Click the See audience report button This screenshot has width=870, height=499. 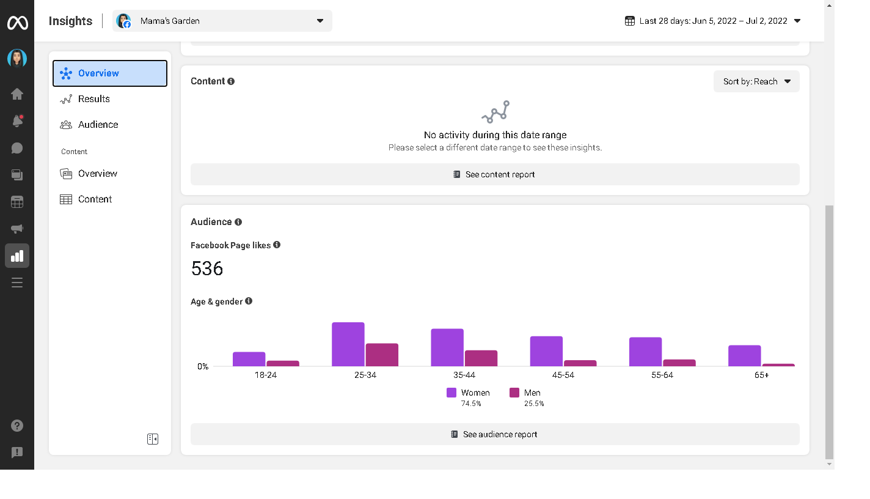[x=495, y=434]
